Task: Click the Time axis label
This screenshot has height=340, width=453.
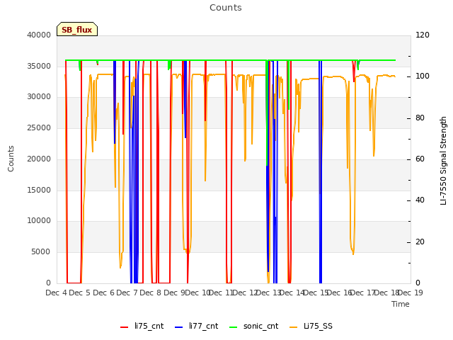Action: (x=401, y=304)
